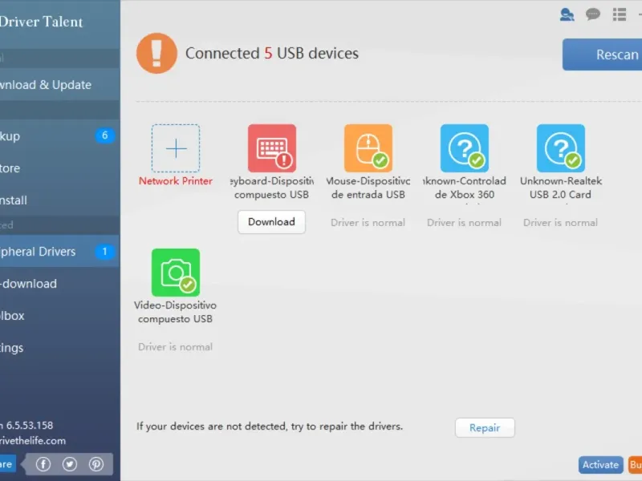This screenshot has height=481, width=642.
Task: Click the orange Buy button
Action: tap(635, 465)
